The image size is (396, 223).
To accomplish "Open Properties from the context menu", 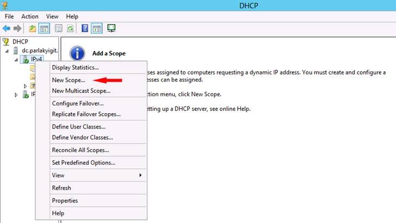I will pos(65,201).
